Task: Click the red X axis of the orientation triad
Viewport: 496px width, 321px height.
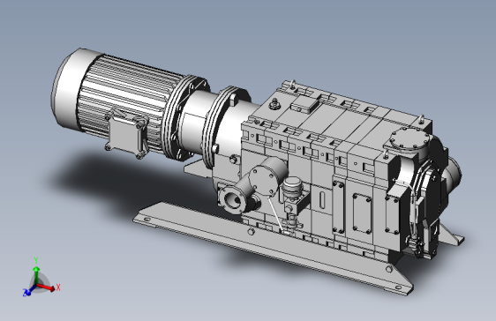Action: pyautogui.click(x=46, y=287)
